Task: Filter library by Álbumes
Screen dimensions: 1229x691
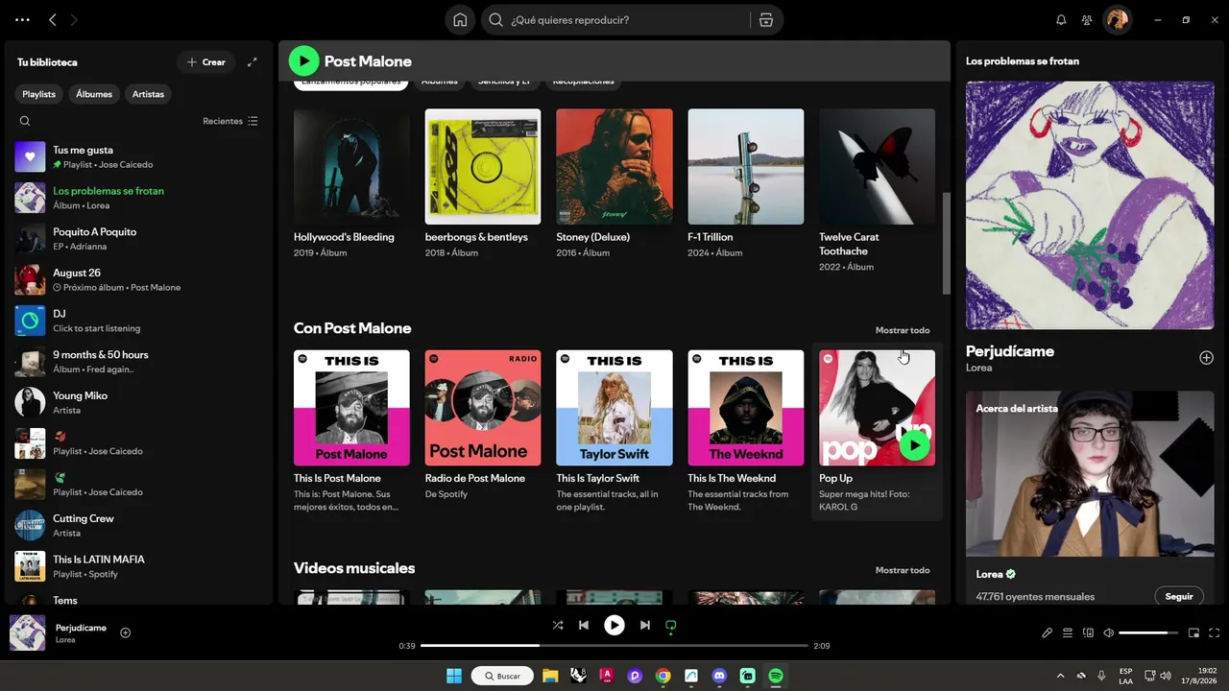Action: (x=94, y=94)
